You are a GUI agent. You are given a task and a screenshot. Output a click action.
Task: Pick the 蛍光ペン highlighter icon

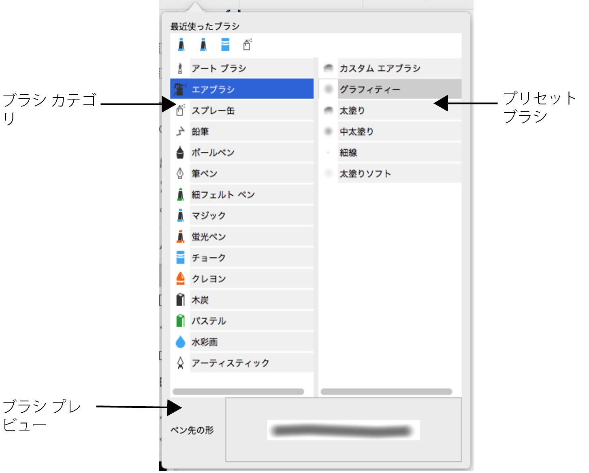tap(180, 237)
